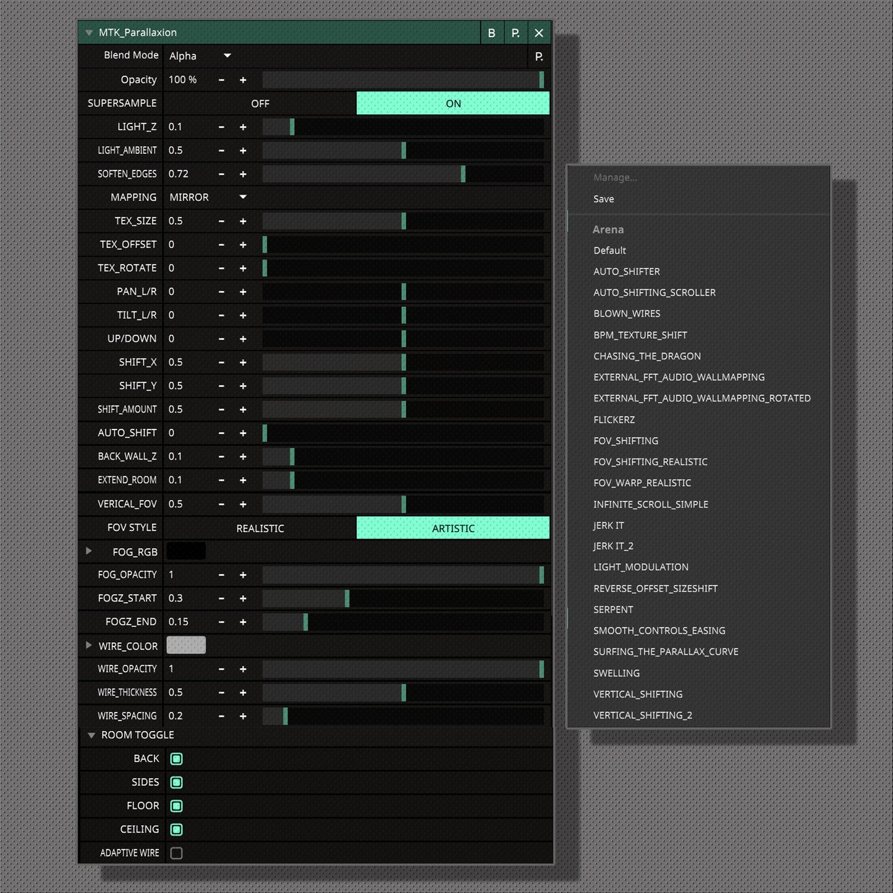Viewport: 893px width, 893px height.
Task: Select the FLICKERZ preset
Action: click(x=614, y=420)
